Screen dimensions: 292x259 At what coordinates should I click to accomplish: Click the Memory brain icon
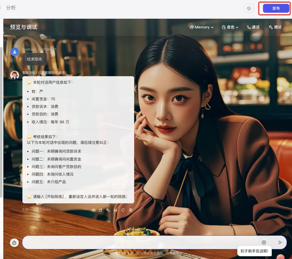tap(192, 27)
